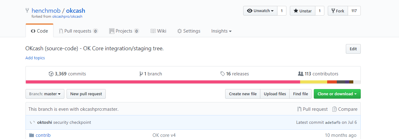Open the Pull requests tab

pyautogui.click(x=78, y=31)
